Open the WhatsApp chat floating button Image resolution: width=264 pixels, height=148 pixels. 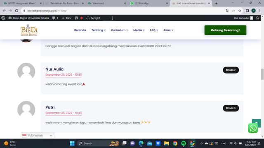click(x=253, y=128)
